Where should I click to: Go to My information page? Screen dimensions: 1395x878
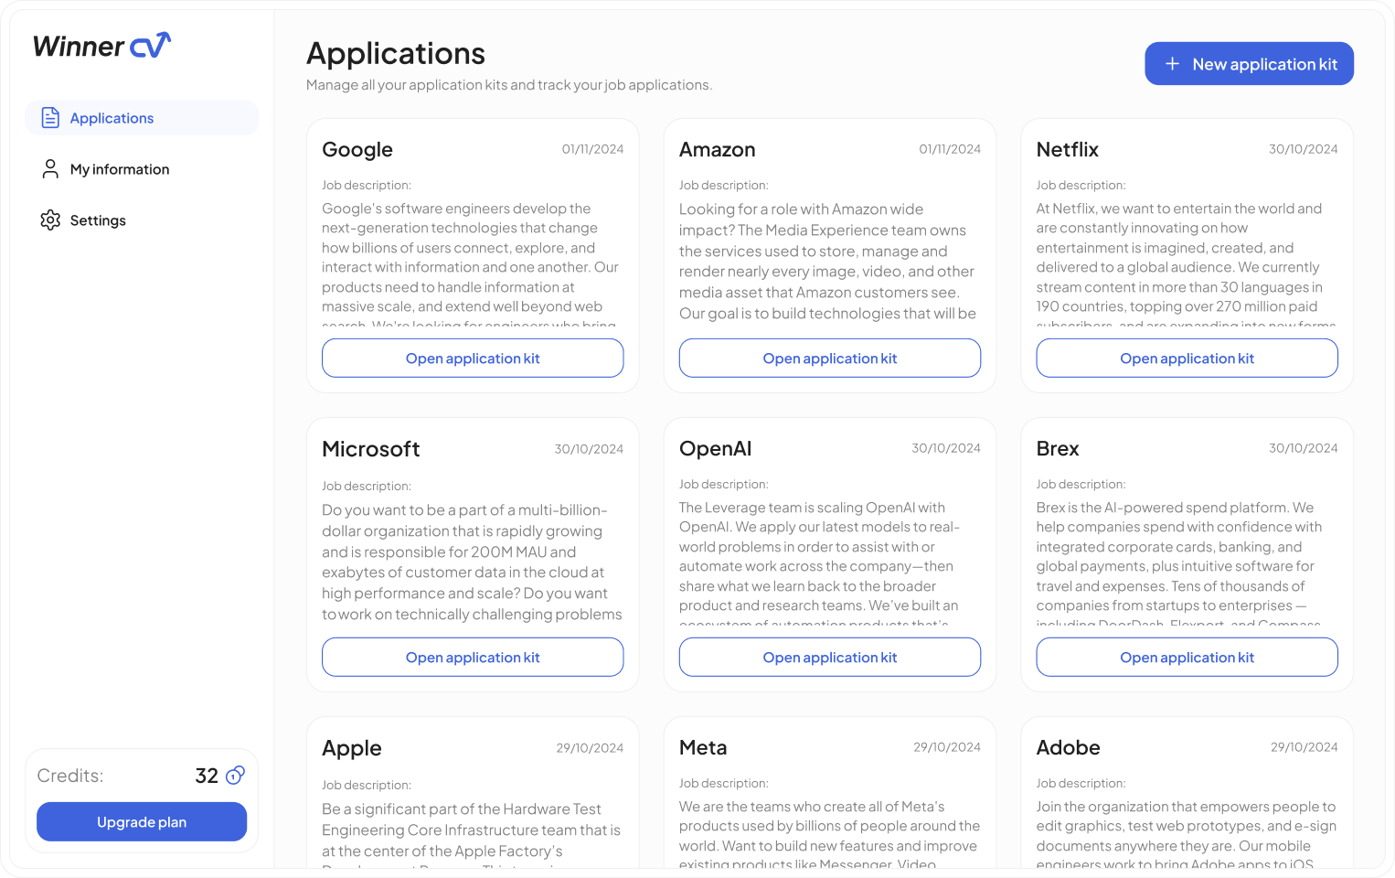[142, 169]
